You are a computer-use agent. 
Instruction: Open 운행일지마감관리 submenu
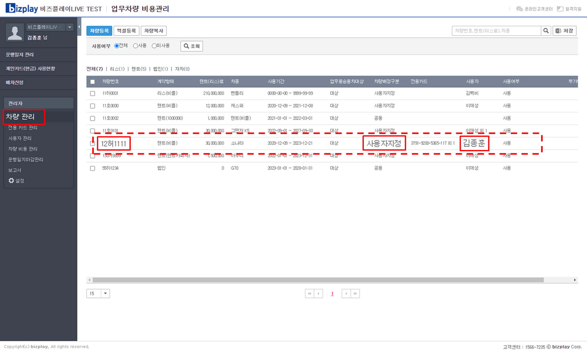pyautogui.click(x=26, y=159)
